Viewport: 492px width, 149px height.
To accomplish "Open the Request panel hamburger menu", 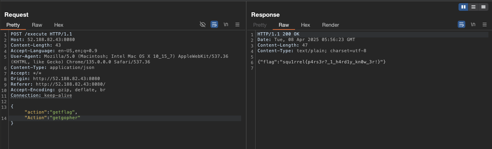I will pyautogui.click(x=237, y=25).
